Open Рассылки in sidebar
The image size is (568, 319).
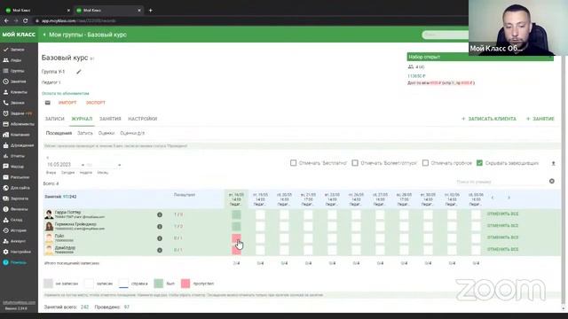coord(16,177)
